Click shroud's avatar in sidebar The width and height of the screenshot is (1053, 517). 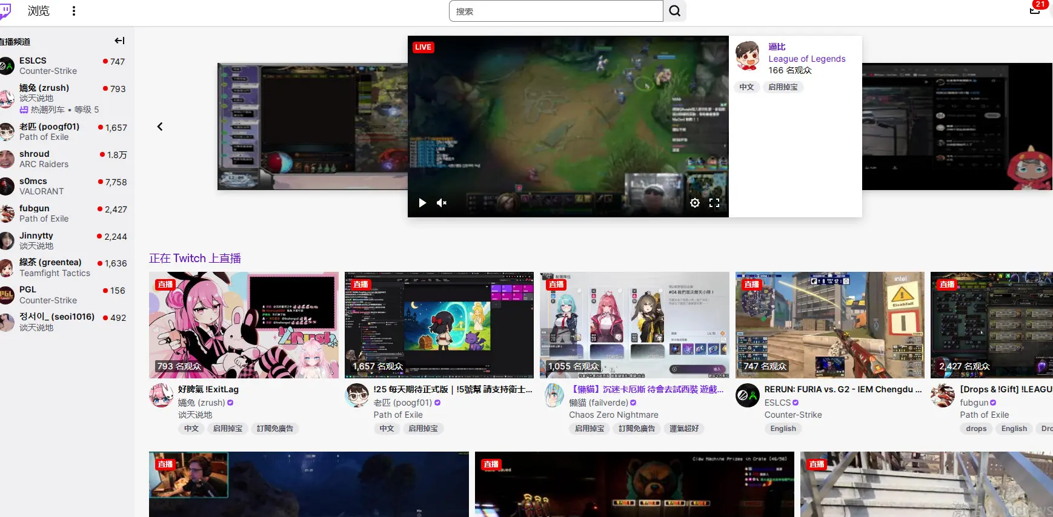[6, 159]
